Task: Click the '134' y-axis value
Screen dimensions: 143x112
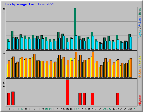Action: pyautogui.click(x=4, y=10)
